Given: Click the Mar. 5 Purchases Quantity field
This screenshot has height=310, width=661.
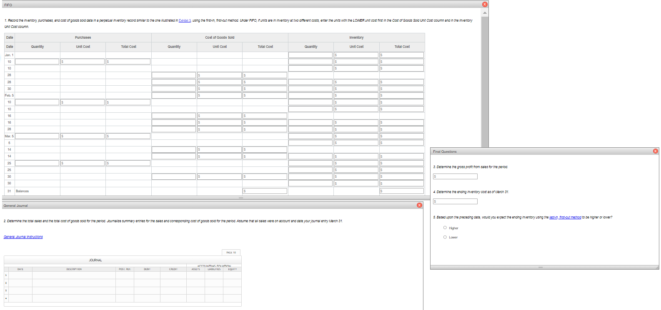Looking at the screenshot, I should (37, 136).
